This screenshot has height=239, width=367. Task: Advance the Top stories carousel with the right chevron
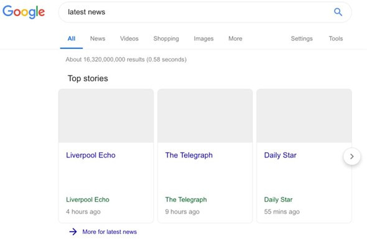tap(352, 156)
